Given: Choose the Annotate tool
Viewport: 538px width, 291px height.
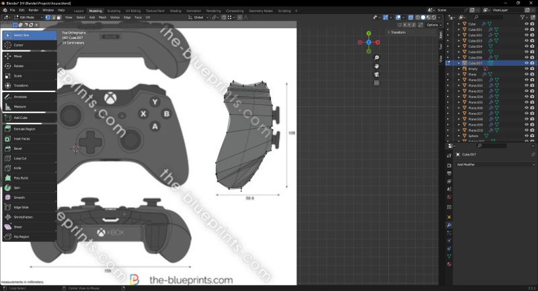Looking at the screenshot, I should point(30,97).
